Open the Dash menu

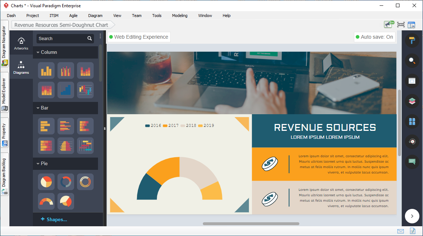pos(11,16)
